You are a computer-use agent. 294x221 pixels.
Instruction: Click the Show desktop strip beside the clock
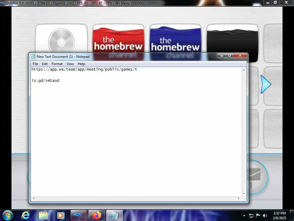coord(292,215)
